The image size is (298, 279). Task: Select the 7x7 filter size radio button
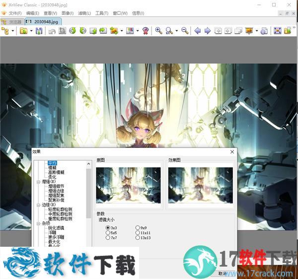coord(108,237)
